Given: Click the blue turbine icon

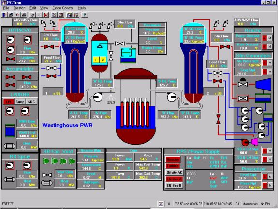Looking at the screenshot, I should pos(263,84).
